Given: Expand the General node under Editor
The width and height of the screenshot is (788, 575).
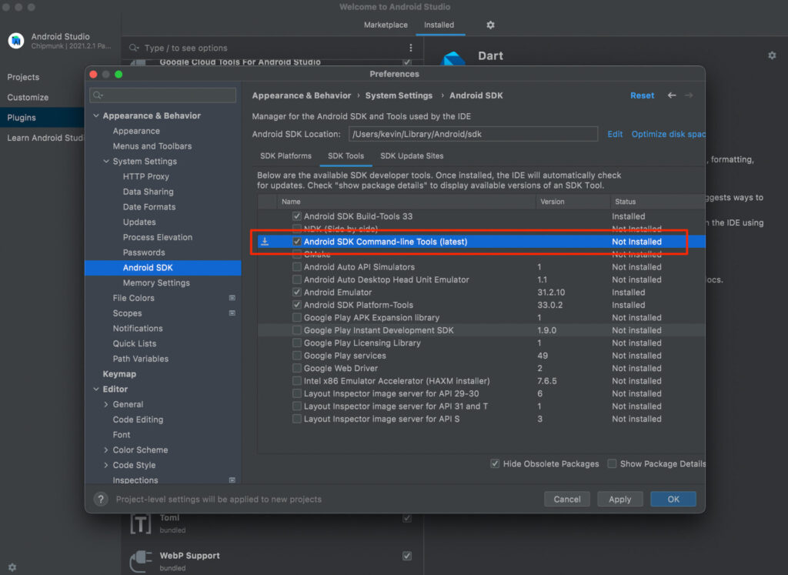Looking at the screenshot, I should pyautogui.click(x=106, y=404).
